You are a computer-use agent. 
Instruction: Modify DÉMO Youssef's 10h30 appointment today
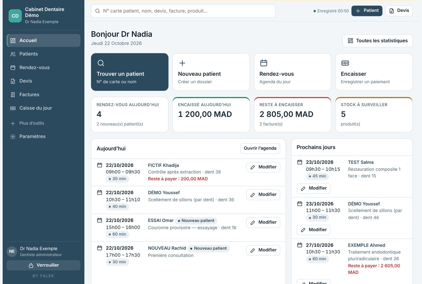[263, 195]
